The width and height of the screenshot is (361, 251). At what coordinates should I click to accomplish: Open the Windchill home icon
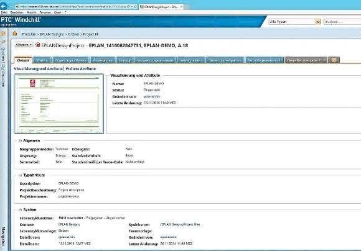(15, 34)
